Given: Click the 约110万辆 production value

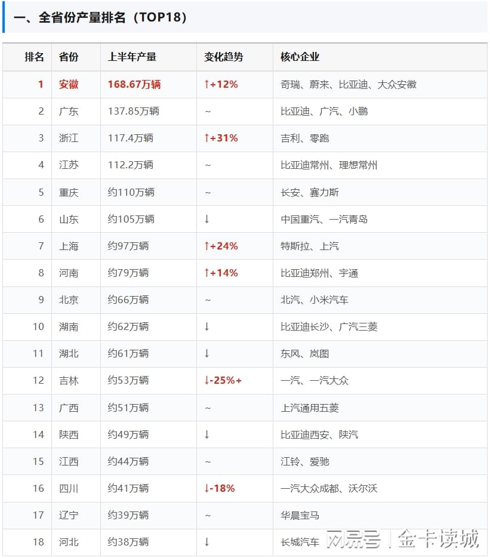Looking at the screenshot, I should coord(131,193).
